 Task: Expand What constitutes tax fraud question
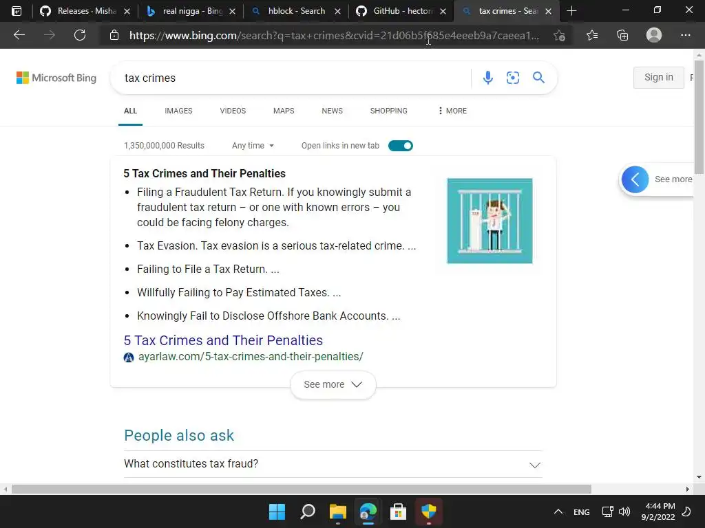(333, 464)
